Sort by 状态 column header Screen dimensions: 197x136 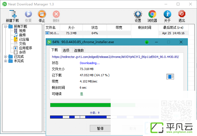[x=95, y=27]
